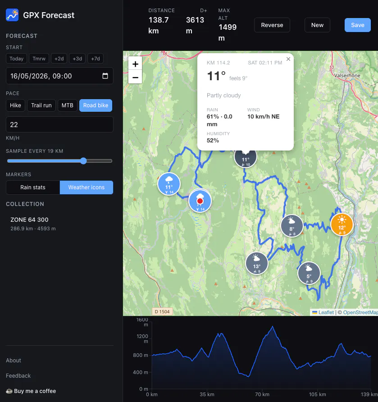Click the SAT 02:11 PM popup time
The height and width of the screenshot is (402, 378).
point(265,63)
